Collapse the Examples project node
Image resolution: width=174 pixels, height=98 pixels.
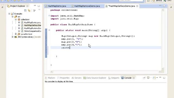point(9,14)
